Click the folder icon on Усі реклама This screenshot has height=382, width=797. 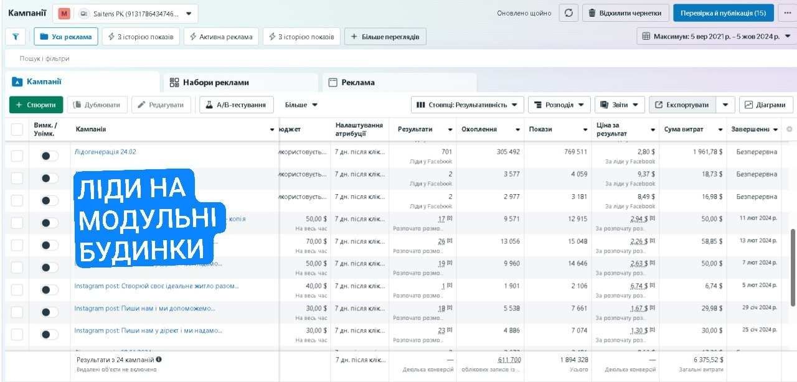(44, 37)
